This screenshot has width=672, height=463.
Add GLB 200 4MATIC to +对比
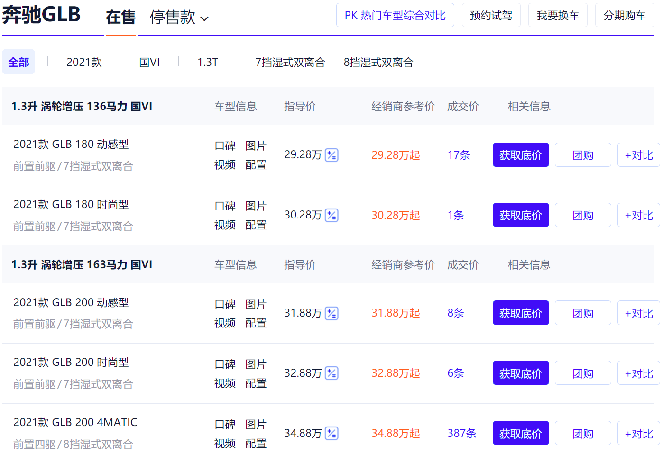638,434
